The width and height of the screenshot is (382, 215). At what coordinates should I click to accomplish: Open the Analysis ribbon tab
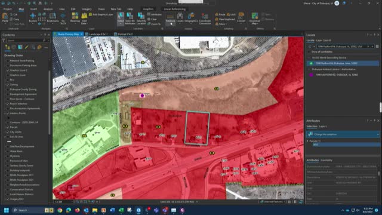pos(48,9)
